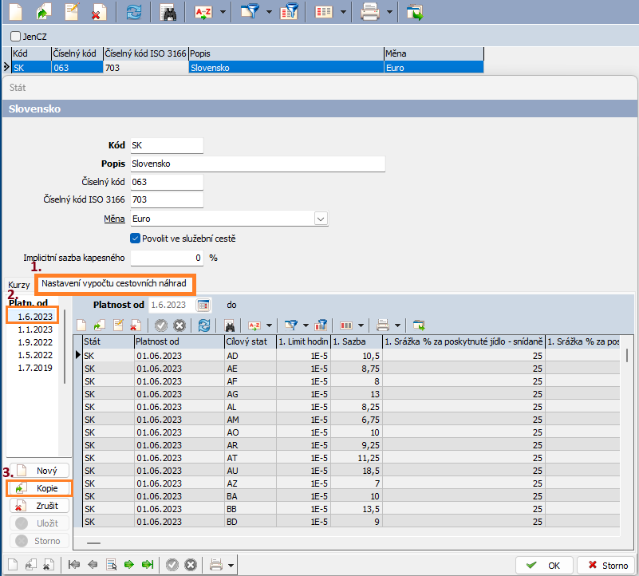
Task: Click the A-Z sort icon in the top toolbar
Action: click(203, 13)
